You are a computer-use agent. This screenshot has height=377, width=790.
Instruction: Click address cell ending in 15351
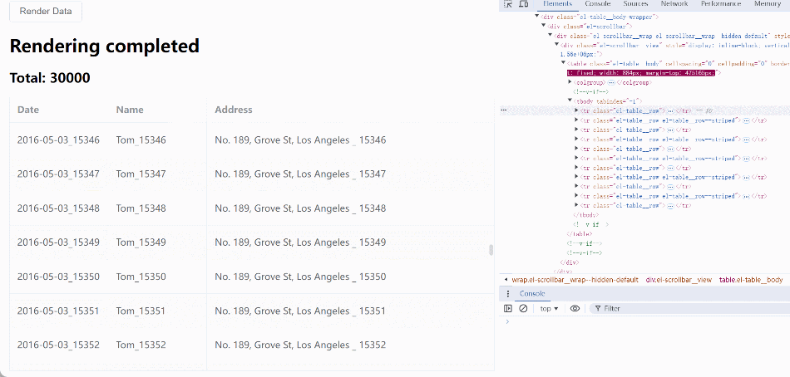point(300,311)
